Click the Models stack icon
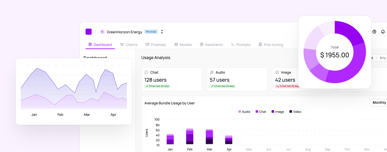The width and height of the screenshot is (387, 152). [x=176, y=44]
